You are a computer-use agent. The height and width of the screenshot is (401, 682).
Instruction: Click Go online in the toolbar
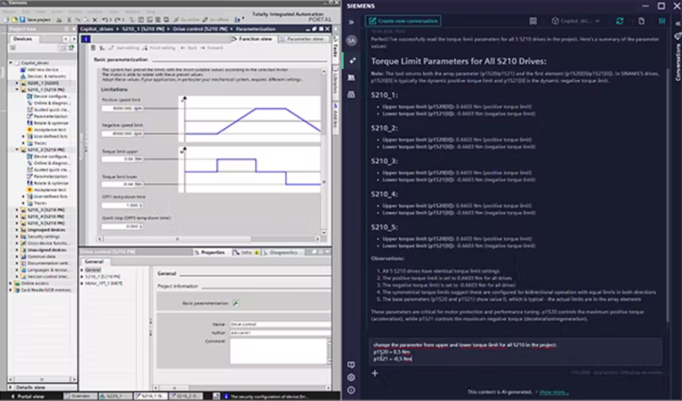tap(188, 20)
